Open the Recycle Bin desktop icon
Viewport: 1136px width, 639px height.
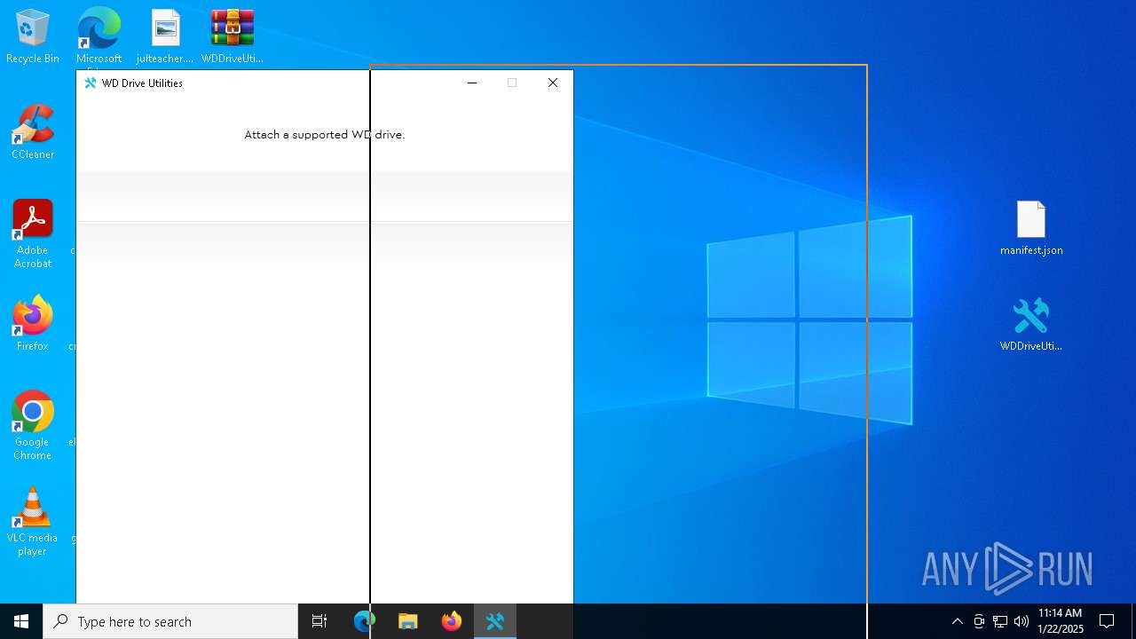(x=33, y=36)
